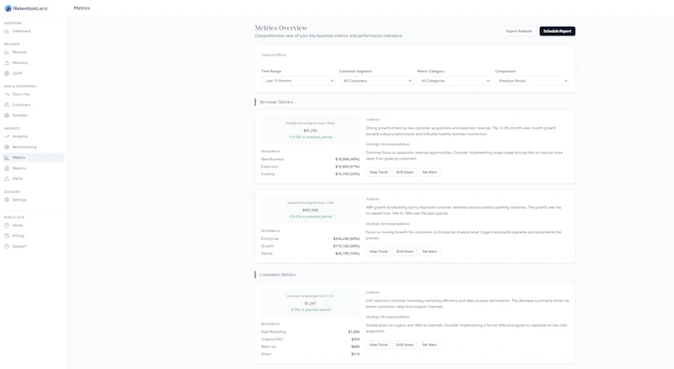Click the Portfolio icon in the sidebar
674x369 pixels.
[7, 115]
